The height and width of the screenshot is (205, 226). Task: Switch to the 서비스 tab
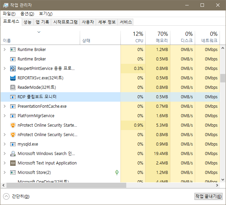(126, 22)
